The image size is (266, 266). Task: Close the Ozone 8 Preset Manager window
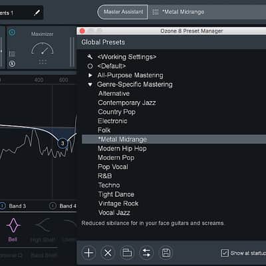(82, 31)
